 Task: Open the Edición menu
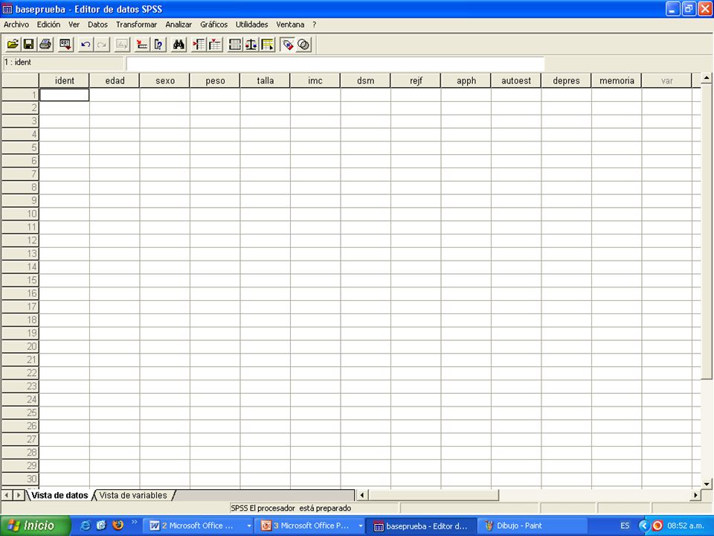[x=48, y=25]
